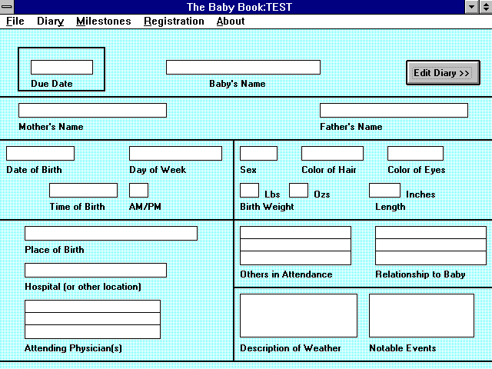Click the AM/PM box

138,191
